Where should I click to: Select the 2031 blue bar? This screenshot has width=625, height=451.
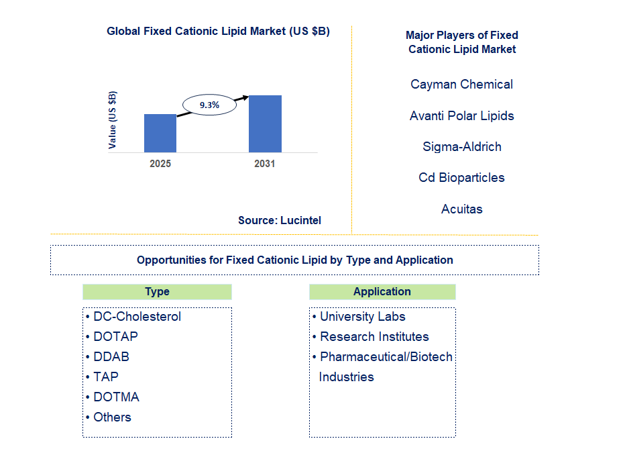265,123
